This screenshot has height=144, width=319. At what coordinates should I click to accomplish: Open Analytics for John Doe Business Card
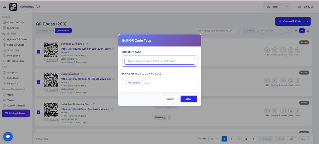click(x=275, y=110)
